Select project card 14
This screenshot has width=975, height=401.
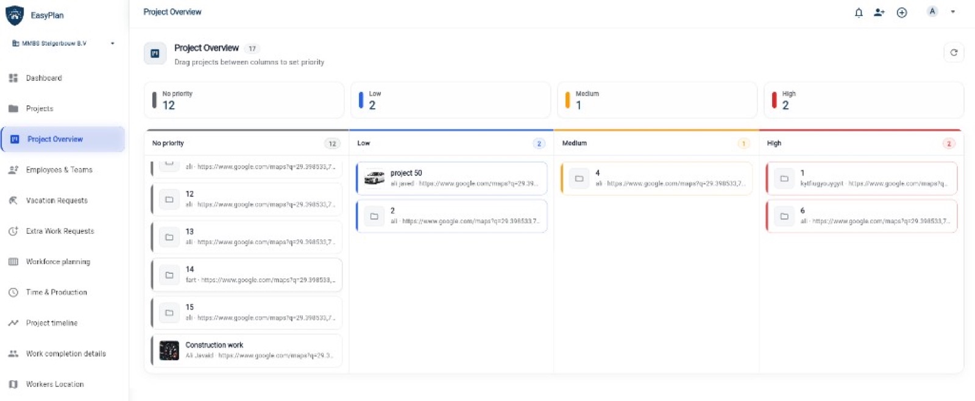(x=247, y=274)
